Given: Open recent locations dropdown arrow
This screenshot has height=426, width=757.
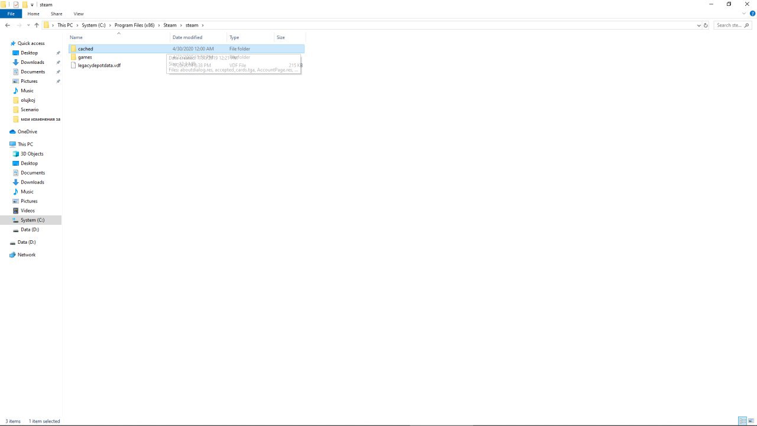Looking at the screenshot, I should 28,25.
